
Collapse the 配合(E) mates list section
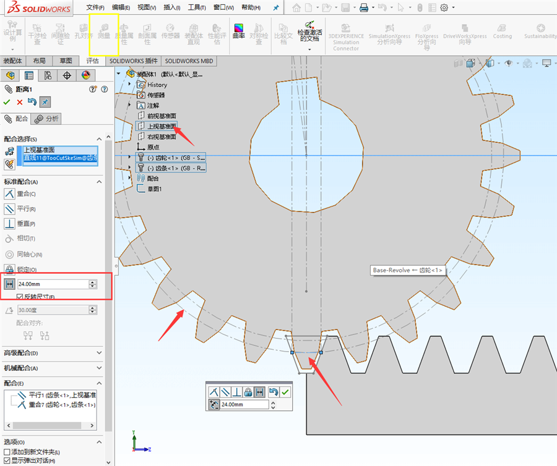99,383
